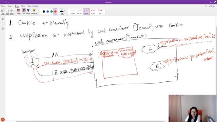The image size is (217, 122).
Task: Click the horizontal scrollbar at page bottom
Action: click(x=90, y=121)
